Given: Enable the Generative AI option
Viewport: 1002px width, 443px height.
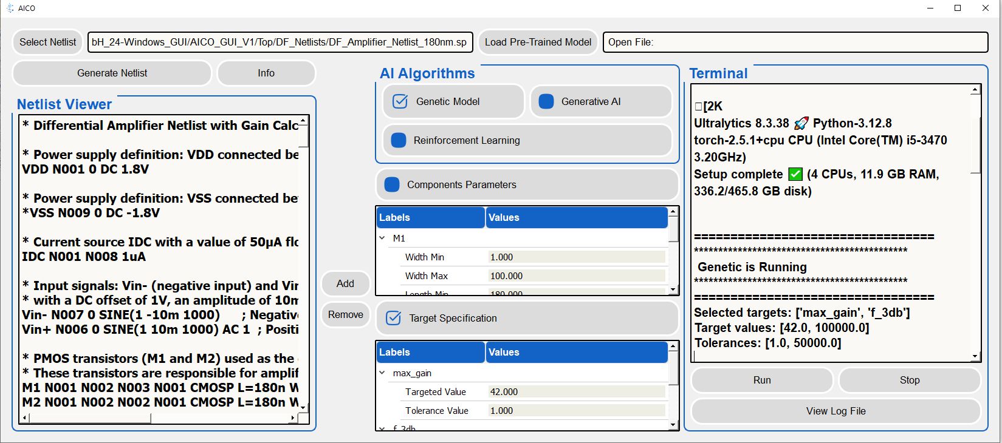Looking at the screenshot, I should (546, 101).
